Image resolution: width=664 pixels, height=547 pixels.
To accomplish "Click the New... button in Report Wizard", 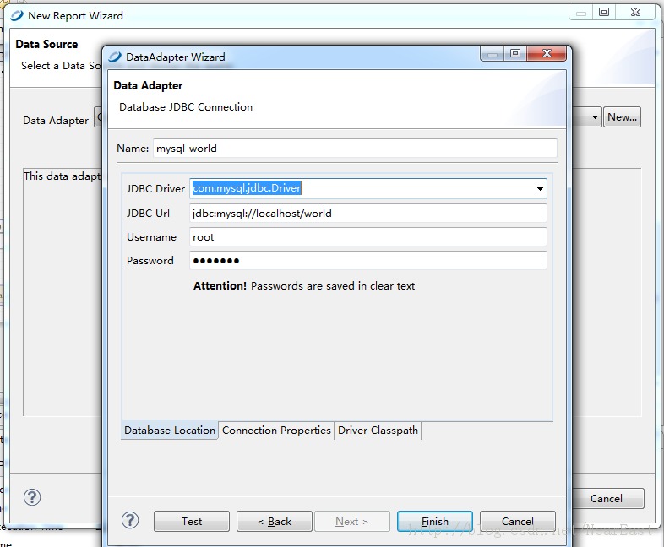I will (x=622, y=117).
